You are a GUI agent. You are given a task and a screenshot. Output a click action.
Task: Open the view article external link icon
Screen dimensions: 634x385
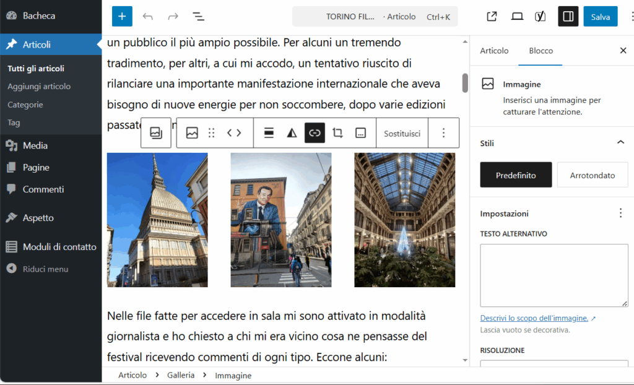click(492, 17)
